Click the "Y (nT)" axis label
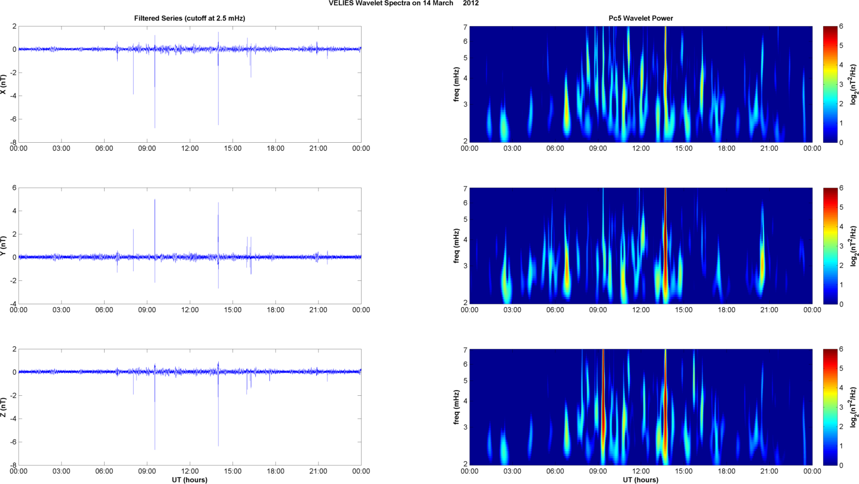The height and width of the screenshot is (484, 859). [x=4, y=246]
